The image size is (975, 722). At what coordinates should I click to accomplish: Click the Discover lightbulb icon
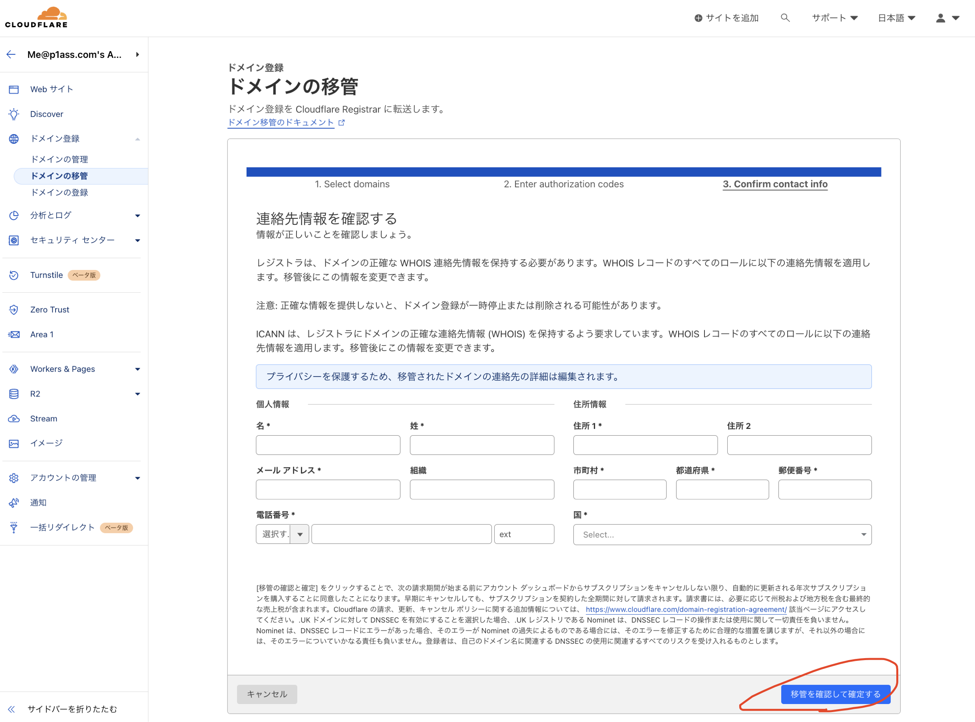tap(14, 114)
